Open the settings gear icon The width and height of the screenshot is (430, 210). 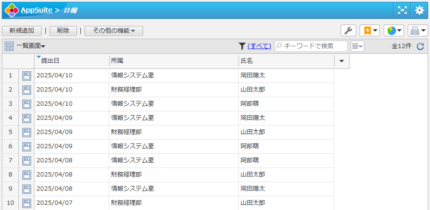(x=420, y=10)
